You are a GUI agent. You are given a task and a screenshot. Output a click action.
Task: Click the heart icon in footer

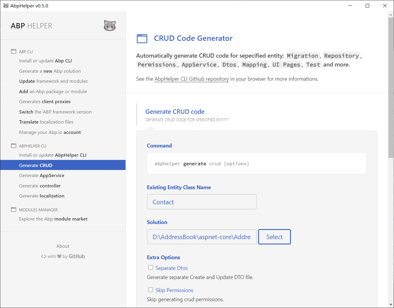click(x=59, y=256)
